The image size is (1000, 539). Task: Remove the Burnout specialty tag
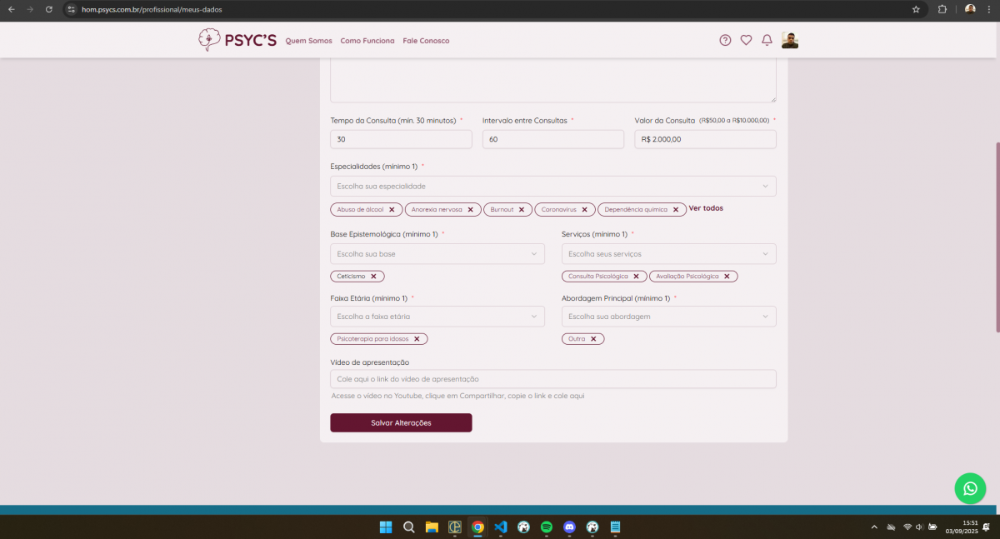point(522,210)
